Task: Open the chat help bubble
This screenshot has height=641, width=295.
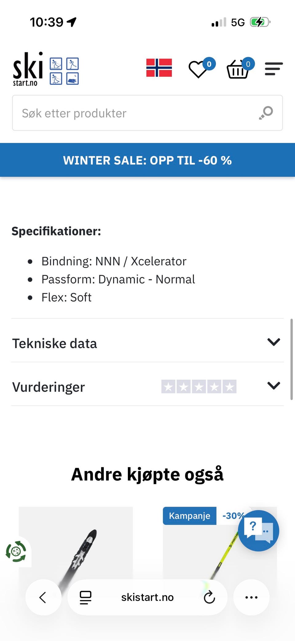Action: click(258, 530)
